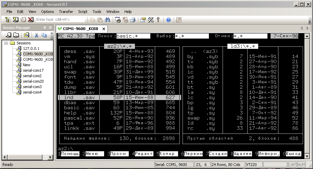Viewport: 313px width, 169px height.
Task: Collapse the Sessions folder tree node
Action: point(6,43)
